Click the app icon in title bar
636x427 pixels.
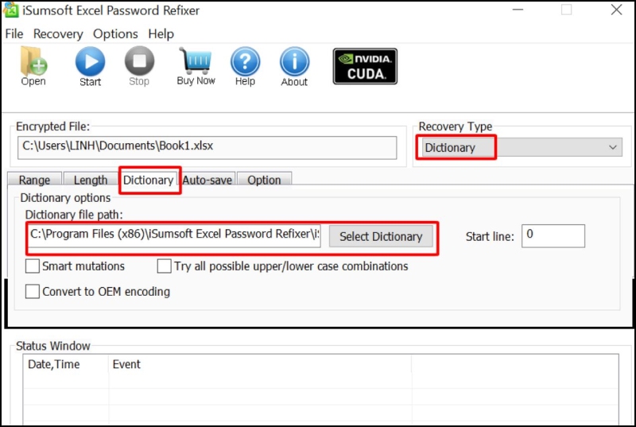pyautogui.click(x=11, y=10)
